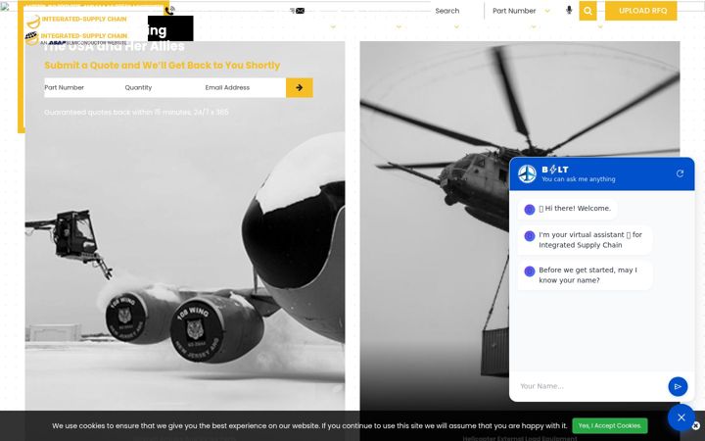The image size is (705, 441).
Task: Dismiss cookie banner with small X icon
Action: coord(696,425)
